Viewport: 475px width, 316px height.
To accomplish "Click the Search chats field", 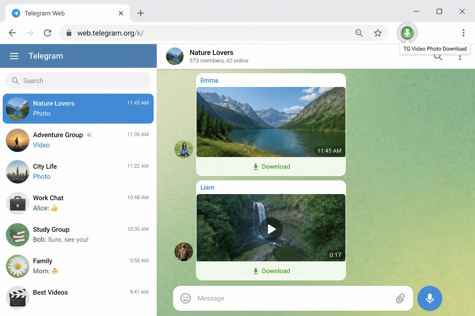I will point(78,81).
